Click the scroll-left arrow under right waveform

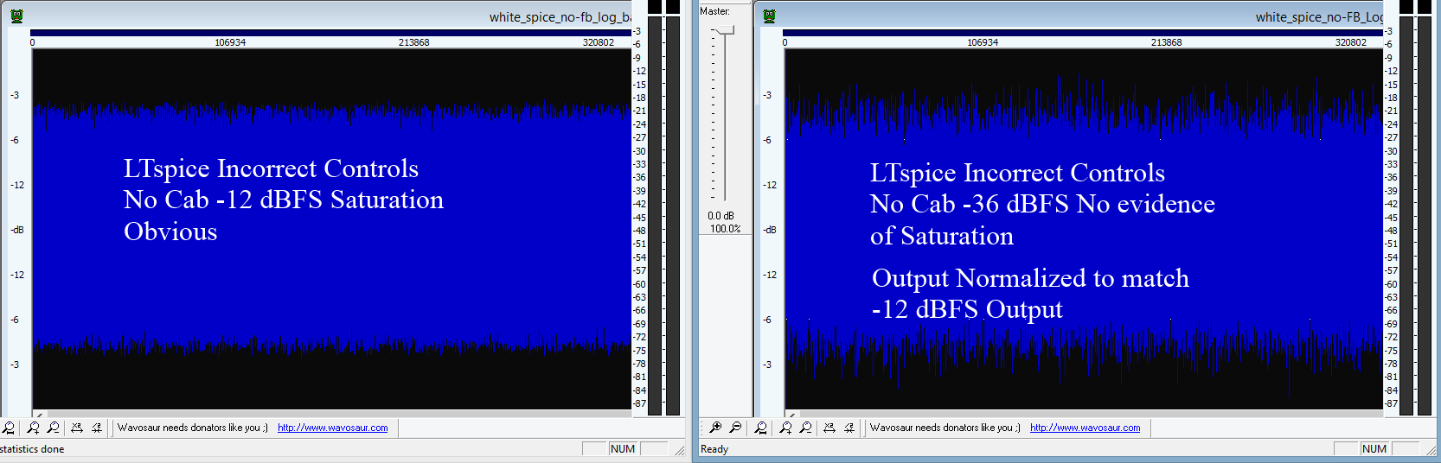coord(791,415)
